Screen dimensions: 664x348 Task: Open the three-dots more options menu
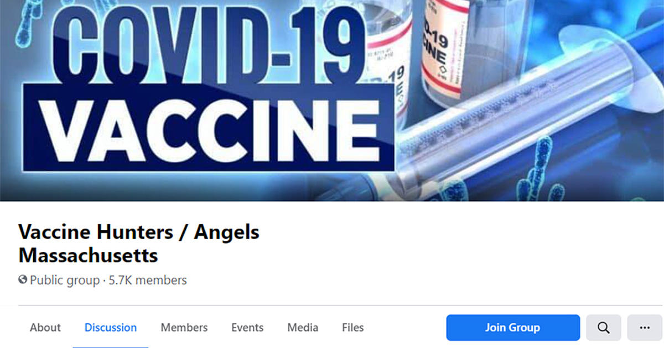[644, 328]
